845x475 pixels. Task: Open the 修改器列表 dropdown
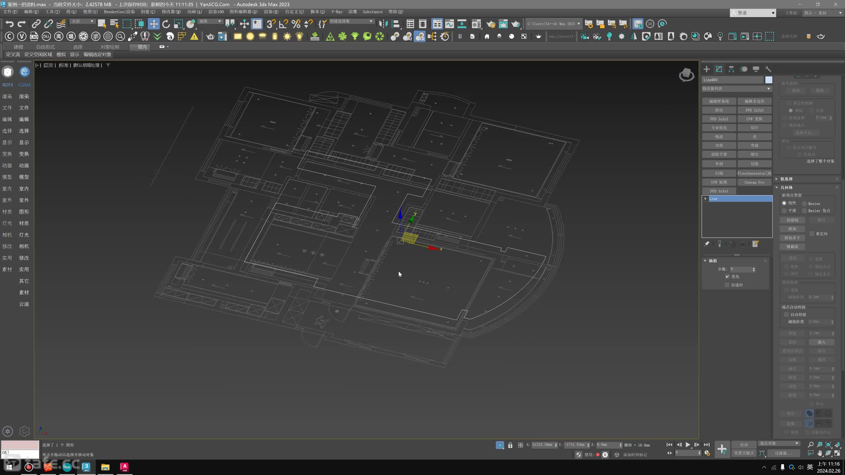pyautogui.click(x=737, y=88)
